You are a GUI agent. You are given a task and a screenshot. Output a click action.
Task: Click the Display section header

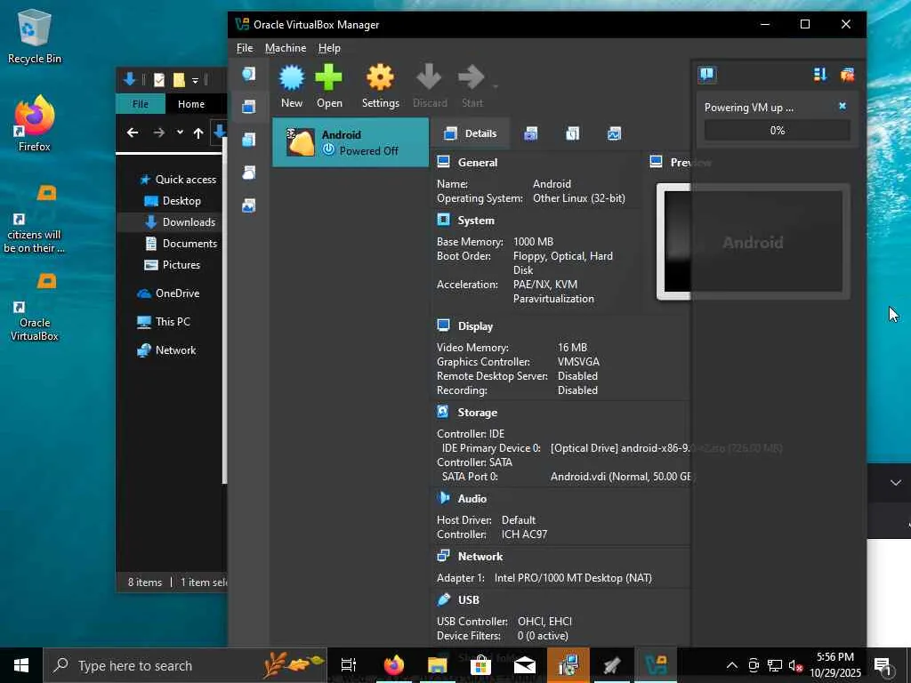click(475, 326)
